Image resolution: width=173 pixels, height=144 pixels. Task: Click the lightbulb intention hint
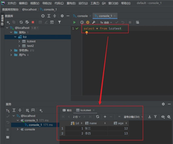(86, 33)
